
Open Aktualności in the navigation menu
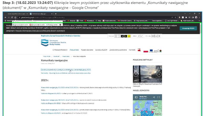coord(74,50)
